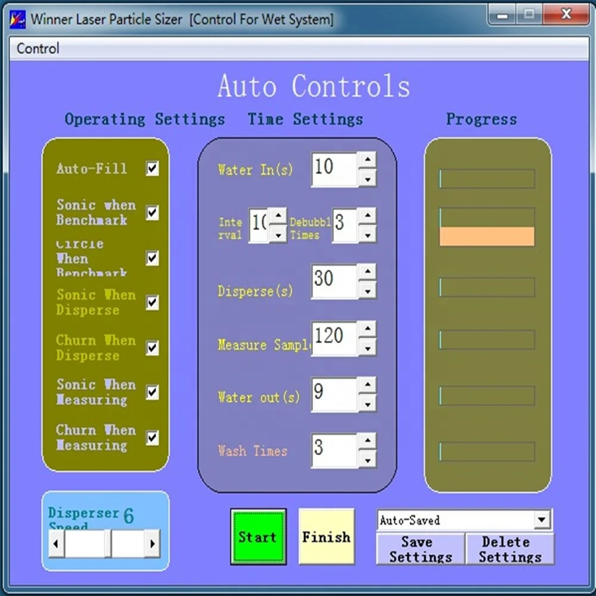Image resolution: width=596 pixels, height=596 pixels.
Task: Click the Debubble Times value field
Action: coord(345,225)
